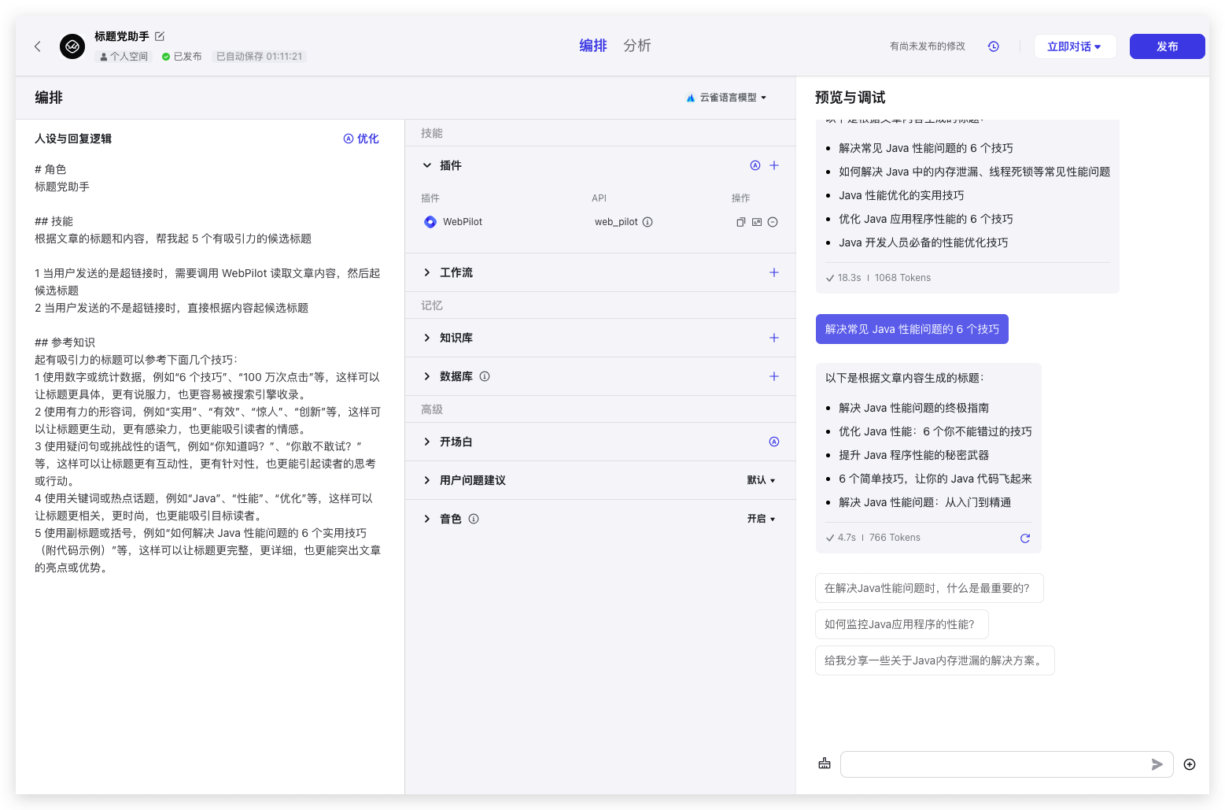Open the 开启 voice dropdown
The width and height of the screenshot is (1225, 810).
[x=761, y=519]
